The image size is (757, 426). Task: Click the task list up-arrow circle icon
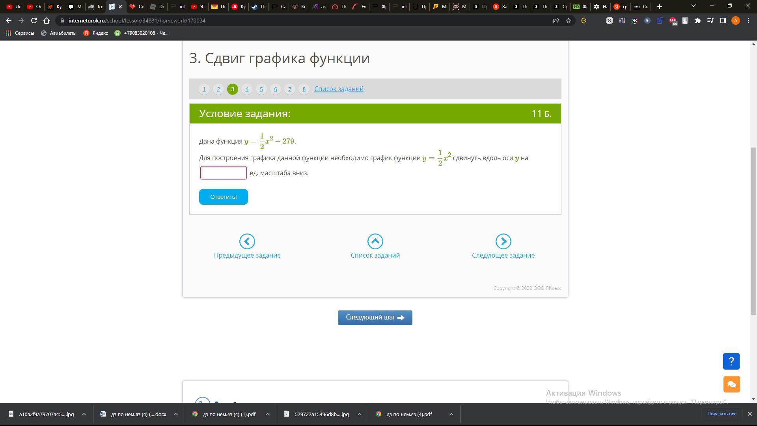coord(375,241)
